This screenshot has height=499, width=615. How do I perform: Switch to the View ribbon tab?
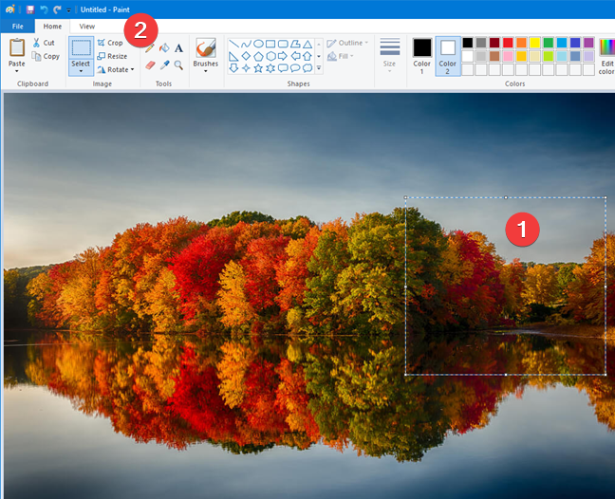pos(87,27)
